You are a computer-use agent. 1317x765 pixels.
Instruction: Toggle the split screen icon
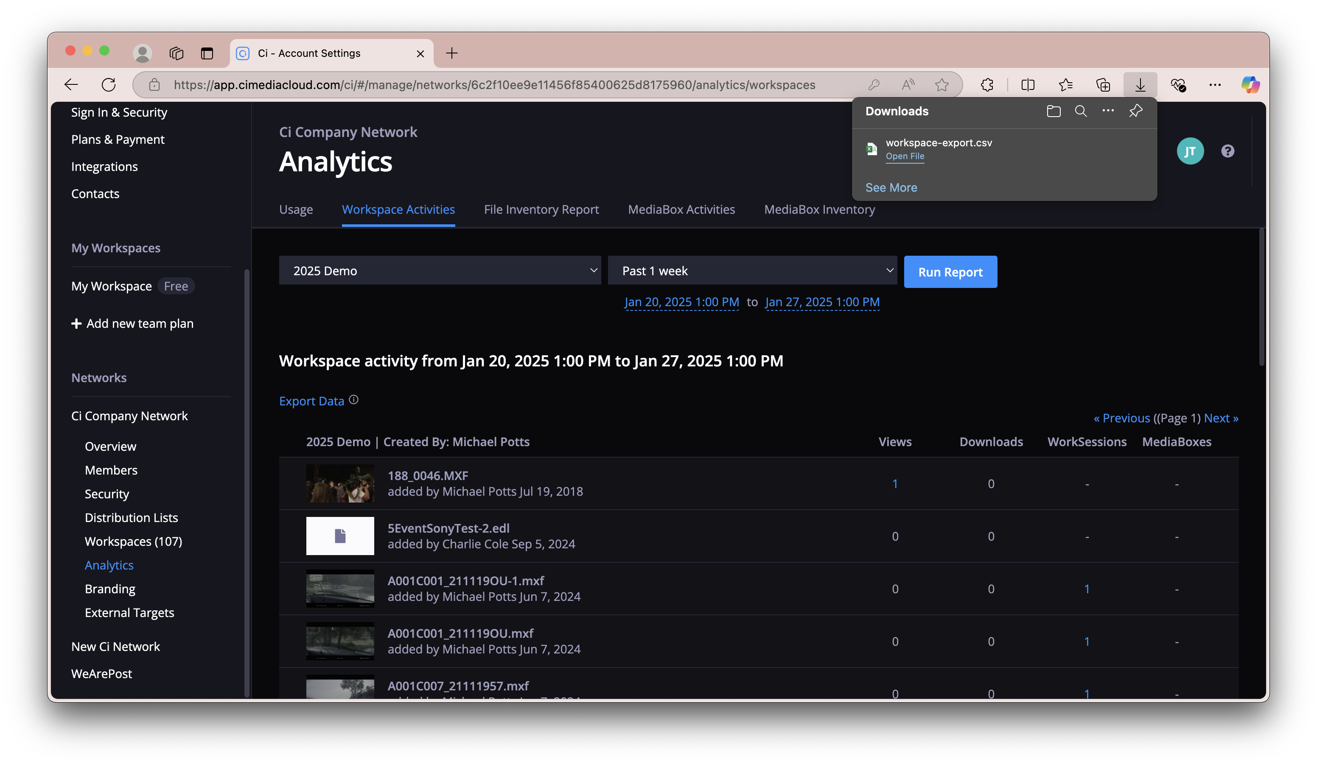[x=1028, y=84]
